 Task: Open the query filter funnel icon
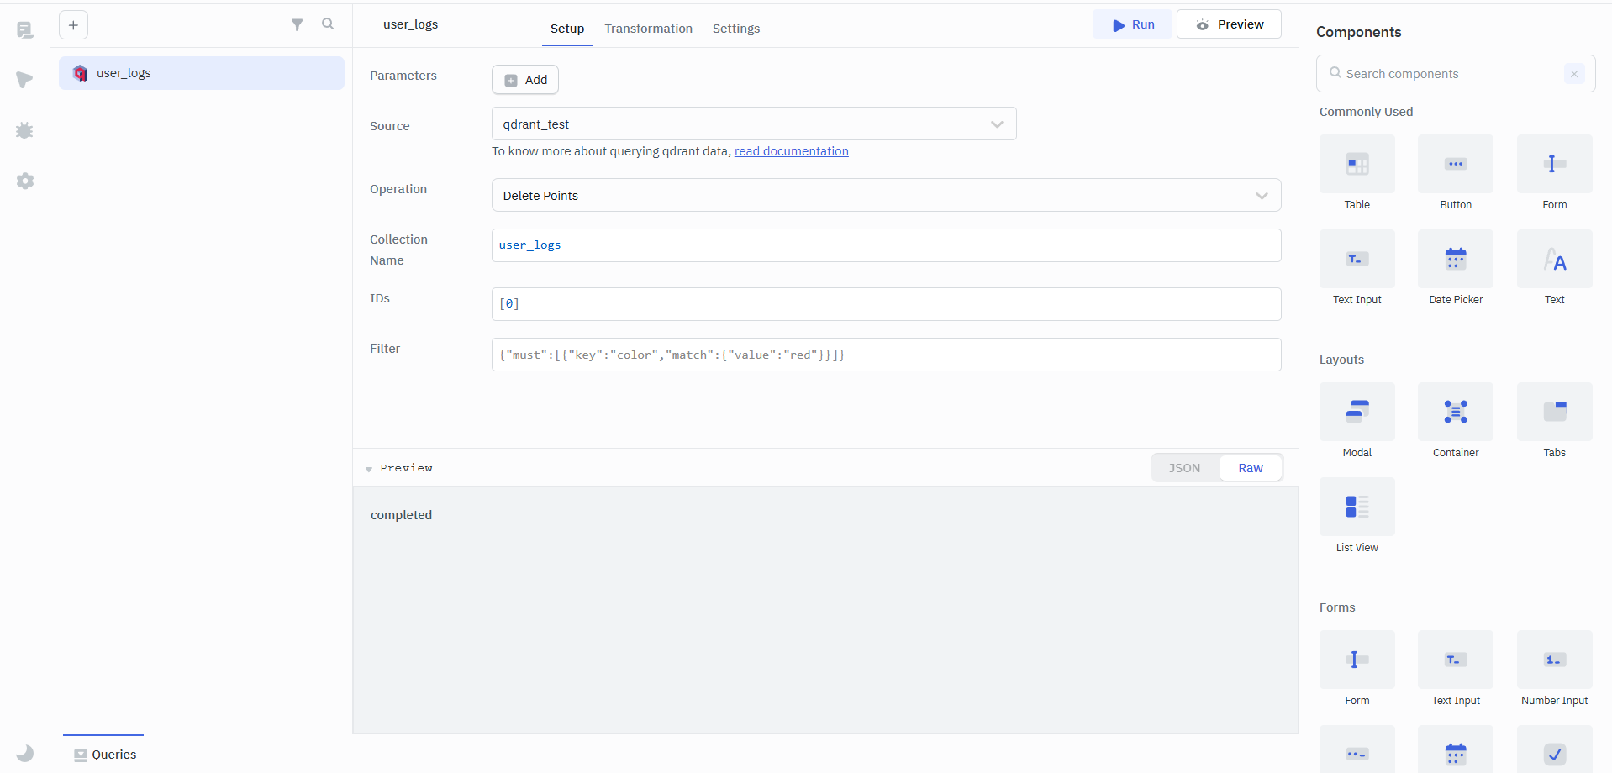pos(297,25)
